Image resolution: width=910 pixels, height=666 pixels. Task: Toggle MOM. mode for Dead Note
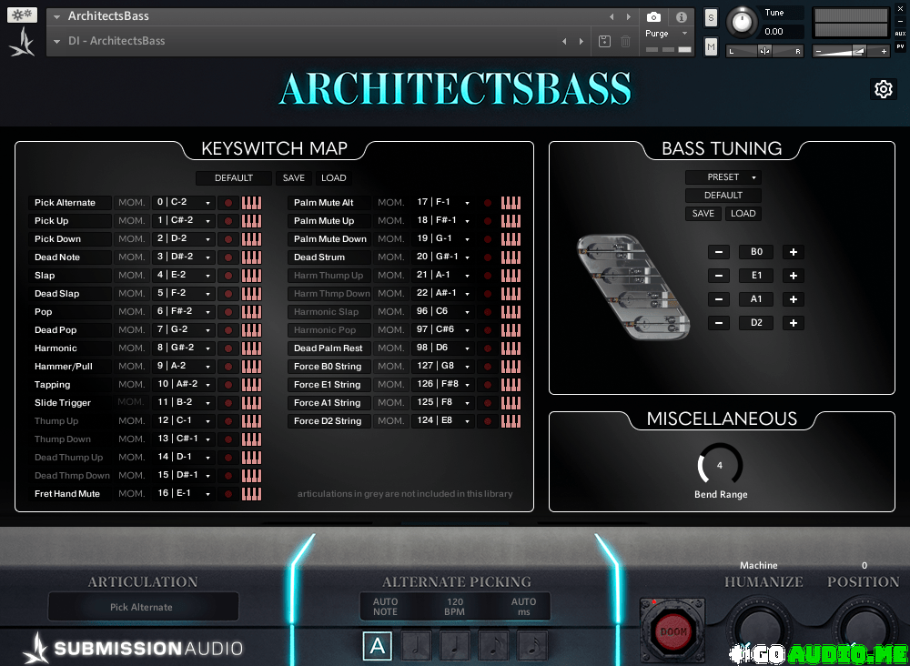[132, 257]
